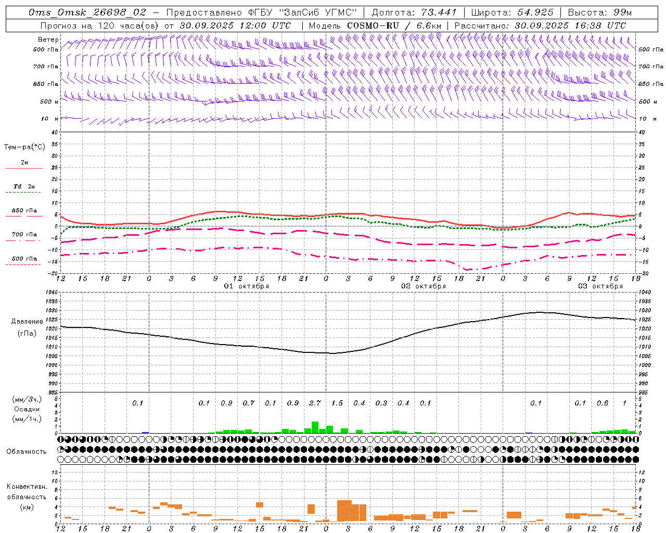Click the 02 октября date label

423,286
